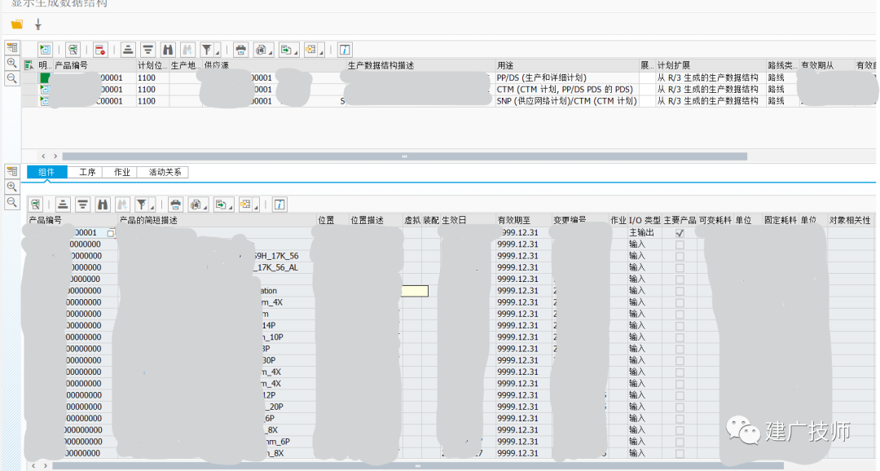Expand layout dropdown in components toolbar

[256, 207]
